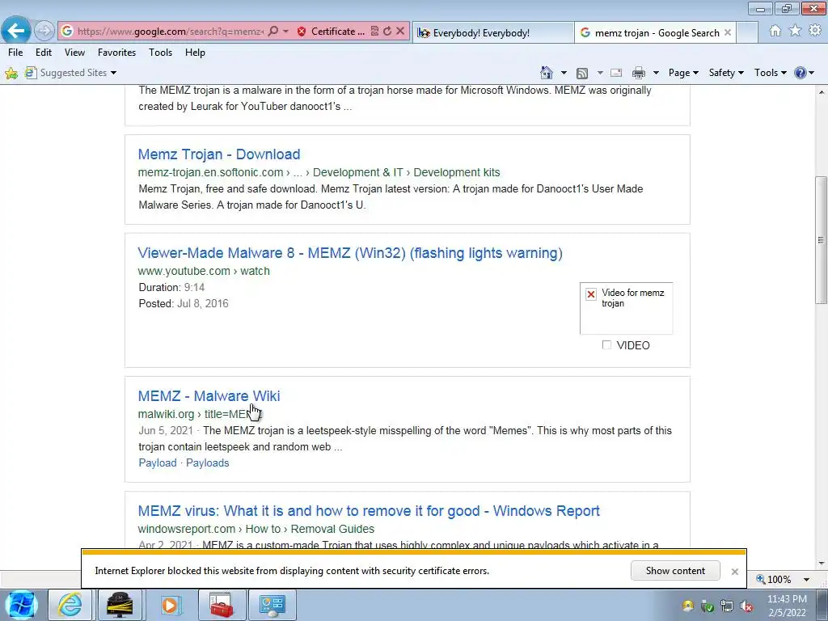Click the Print icon in command bar
The height and width of the screenshot is (621, 828).
[x=639, y=73]
